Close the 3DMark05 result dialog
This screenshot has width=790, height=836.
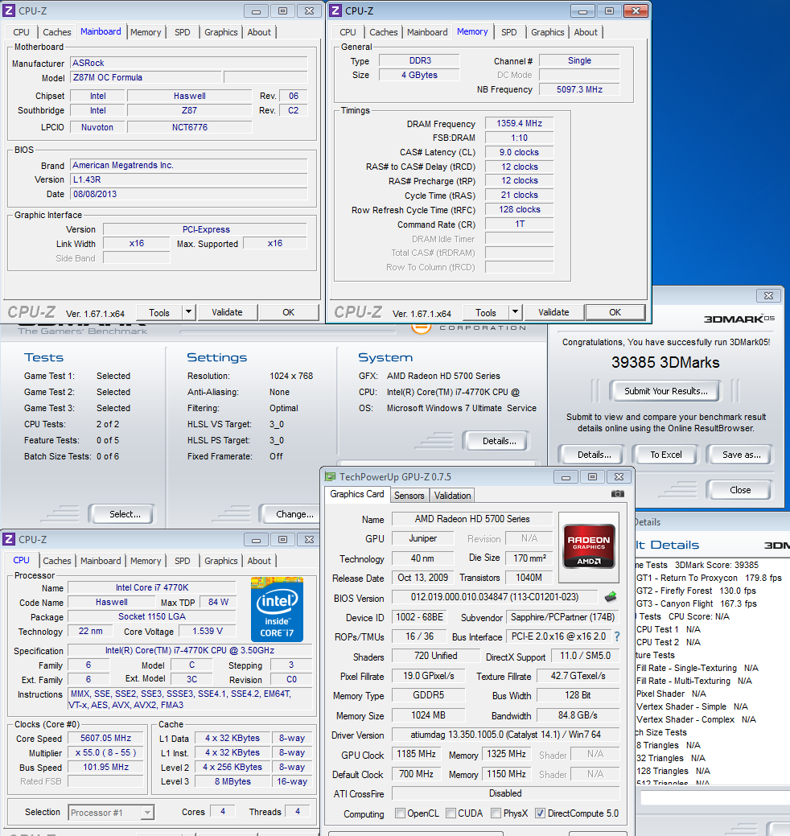point(768,295)
